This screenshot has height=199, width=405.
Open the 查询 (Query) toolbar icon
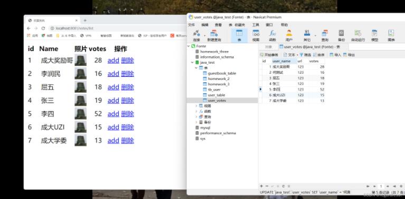coord(325,35)
